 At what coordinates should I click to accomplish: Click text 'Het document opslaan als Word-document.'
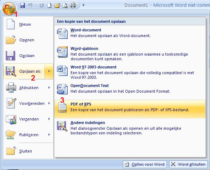coord(110,36)
